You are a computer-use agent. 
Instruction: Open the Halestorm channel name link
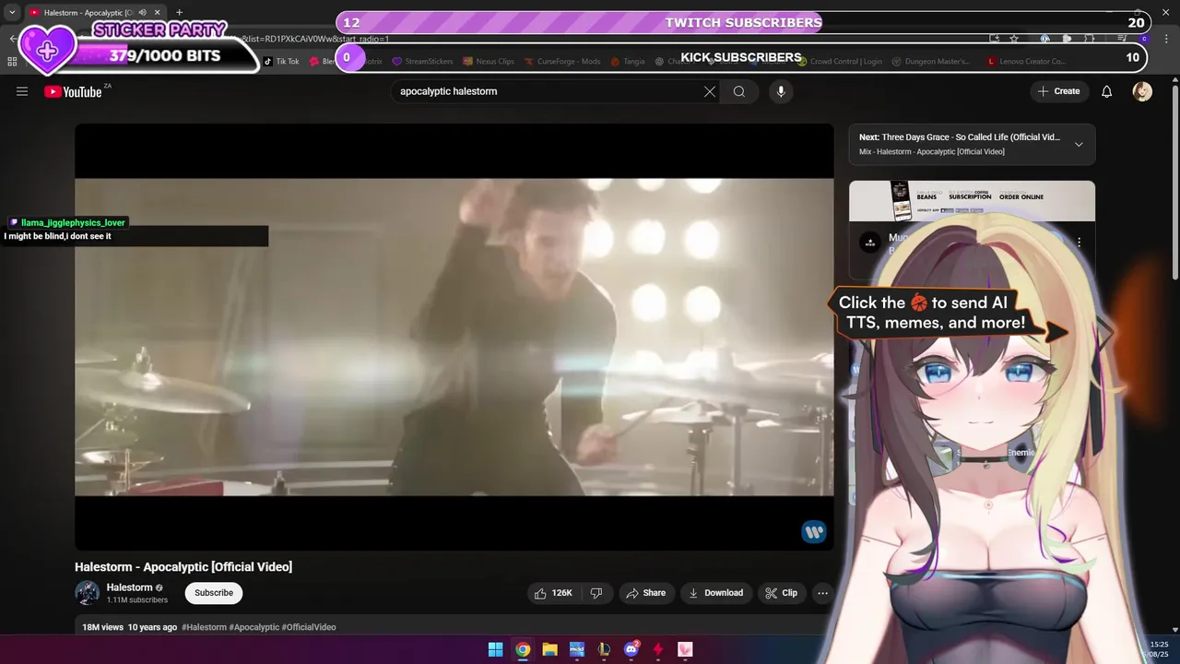tap(129, 587)
